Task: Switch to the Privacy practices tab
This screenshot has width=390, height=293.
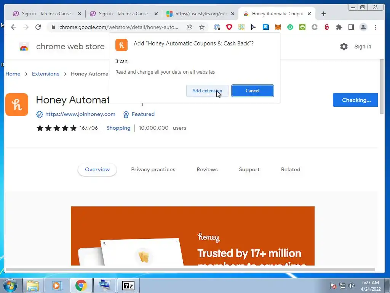Action: tap(153, 170)
